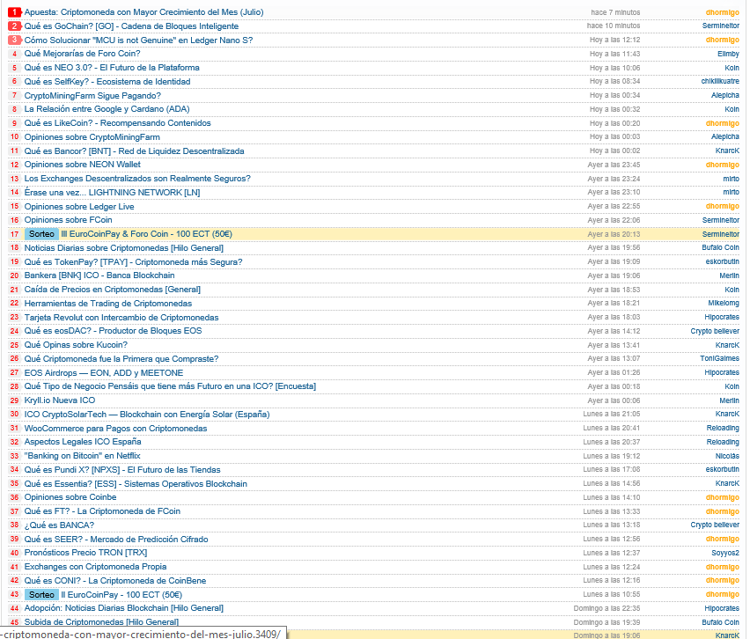The image size is (750, 639).
Task: Open 'Qué es SelfKey?' thread
Action: coord(107,81)
